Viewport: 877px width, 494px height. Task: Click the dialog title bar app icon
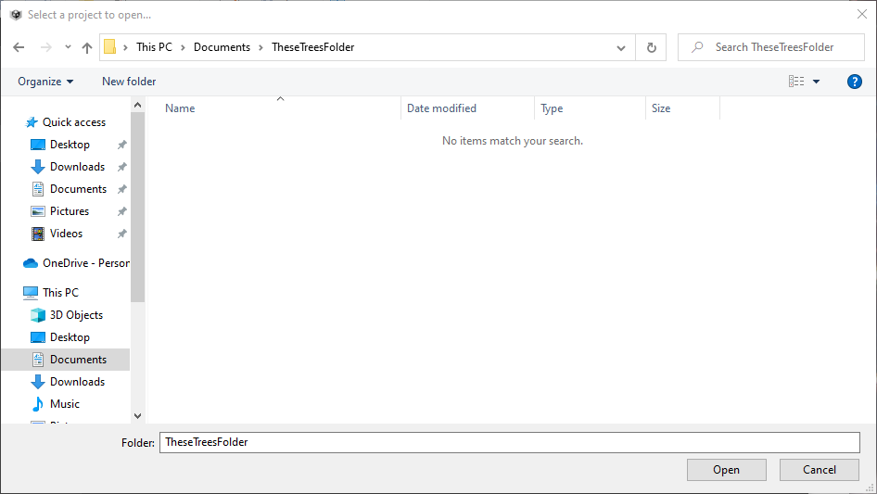pos(16,15)
